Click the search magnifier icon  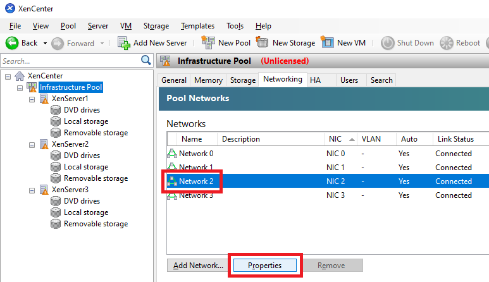click(146, 61)
